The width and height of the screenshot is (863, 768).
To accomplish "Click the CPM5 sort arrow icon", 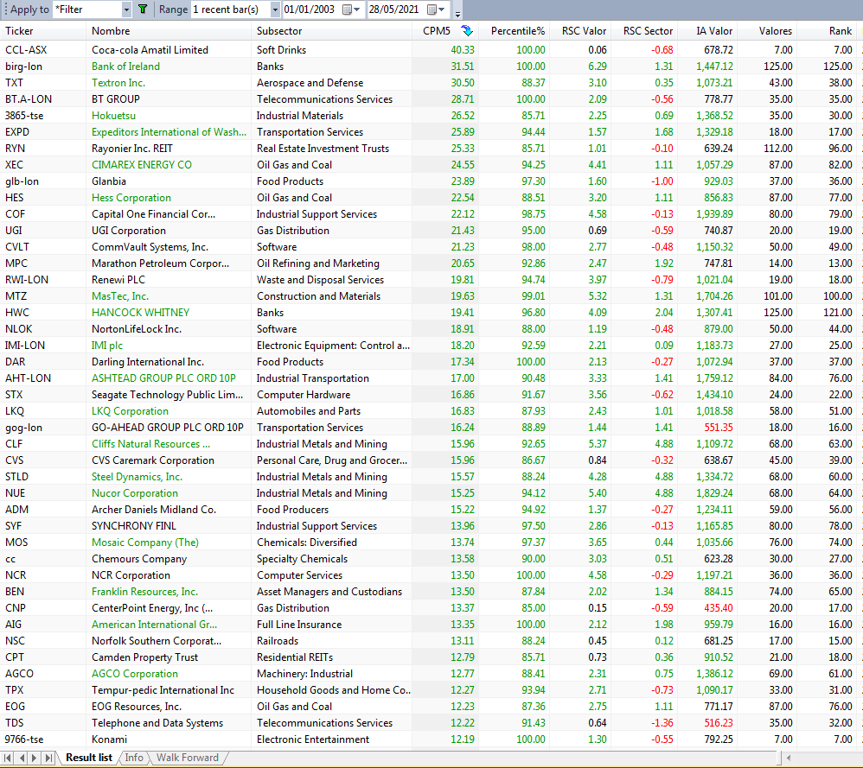I will click(467, 31).
